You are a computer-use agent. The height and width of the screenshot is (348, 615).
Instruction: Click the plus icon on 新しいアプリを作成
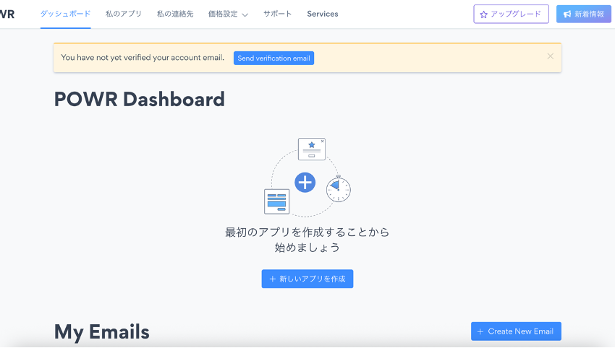coord(273,279)
